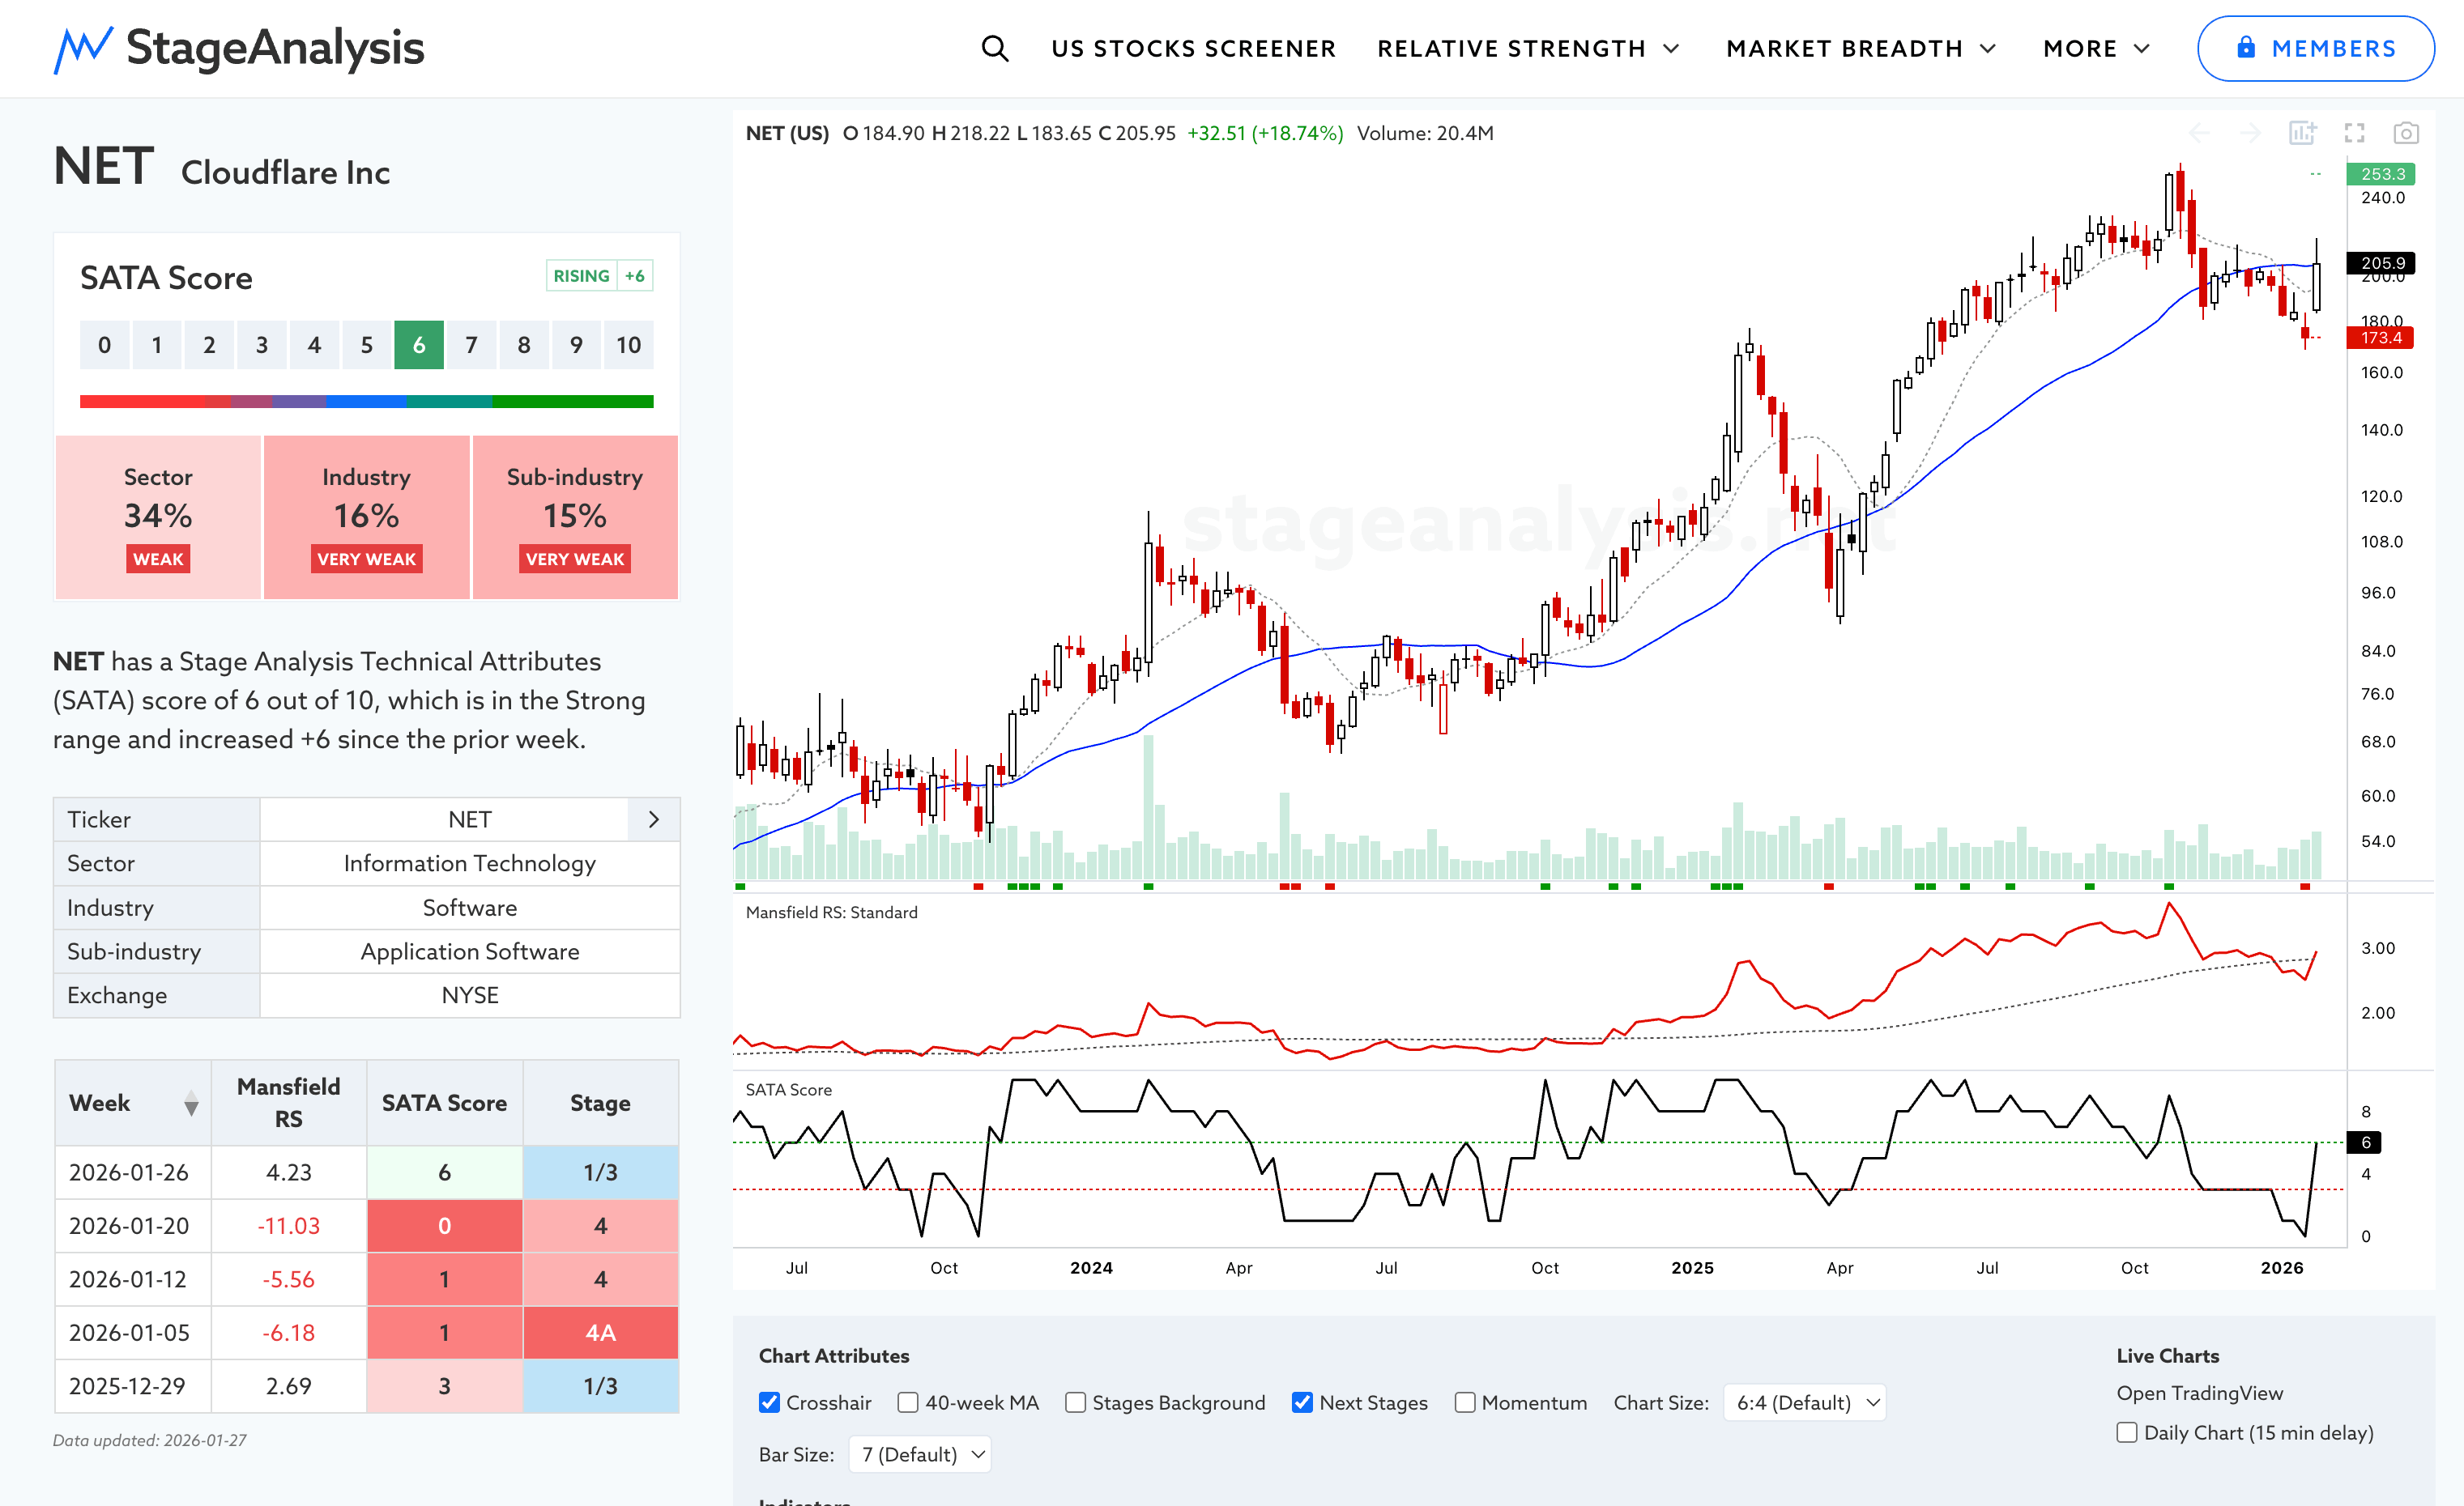This screenshot has height=1506, width=2464.
Task: Open the Chart Size dropdown
Action: click(x=1804, y=1402)
